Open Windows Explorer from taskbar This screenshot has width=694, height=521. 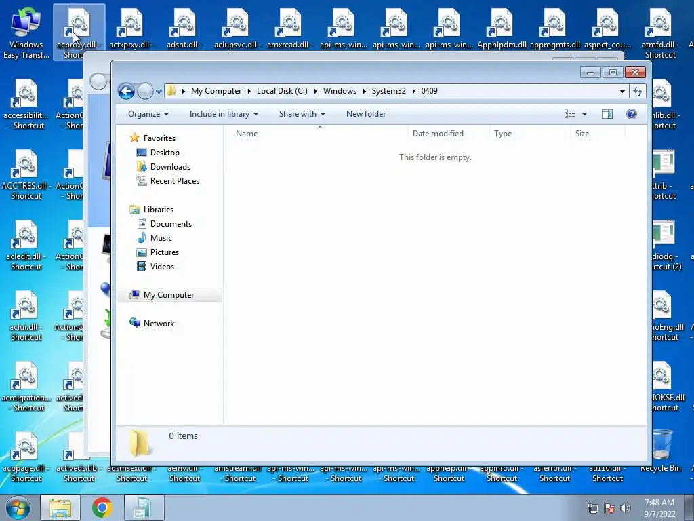(60, 507)
